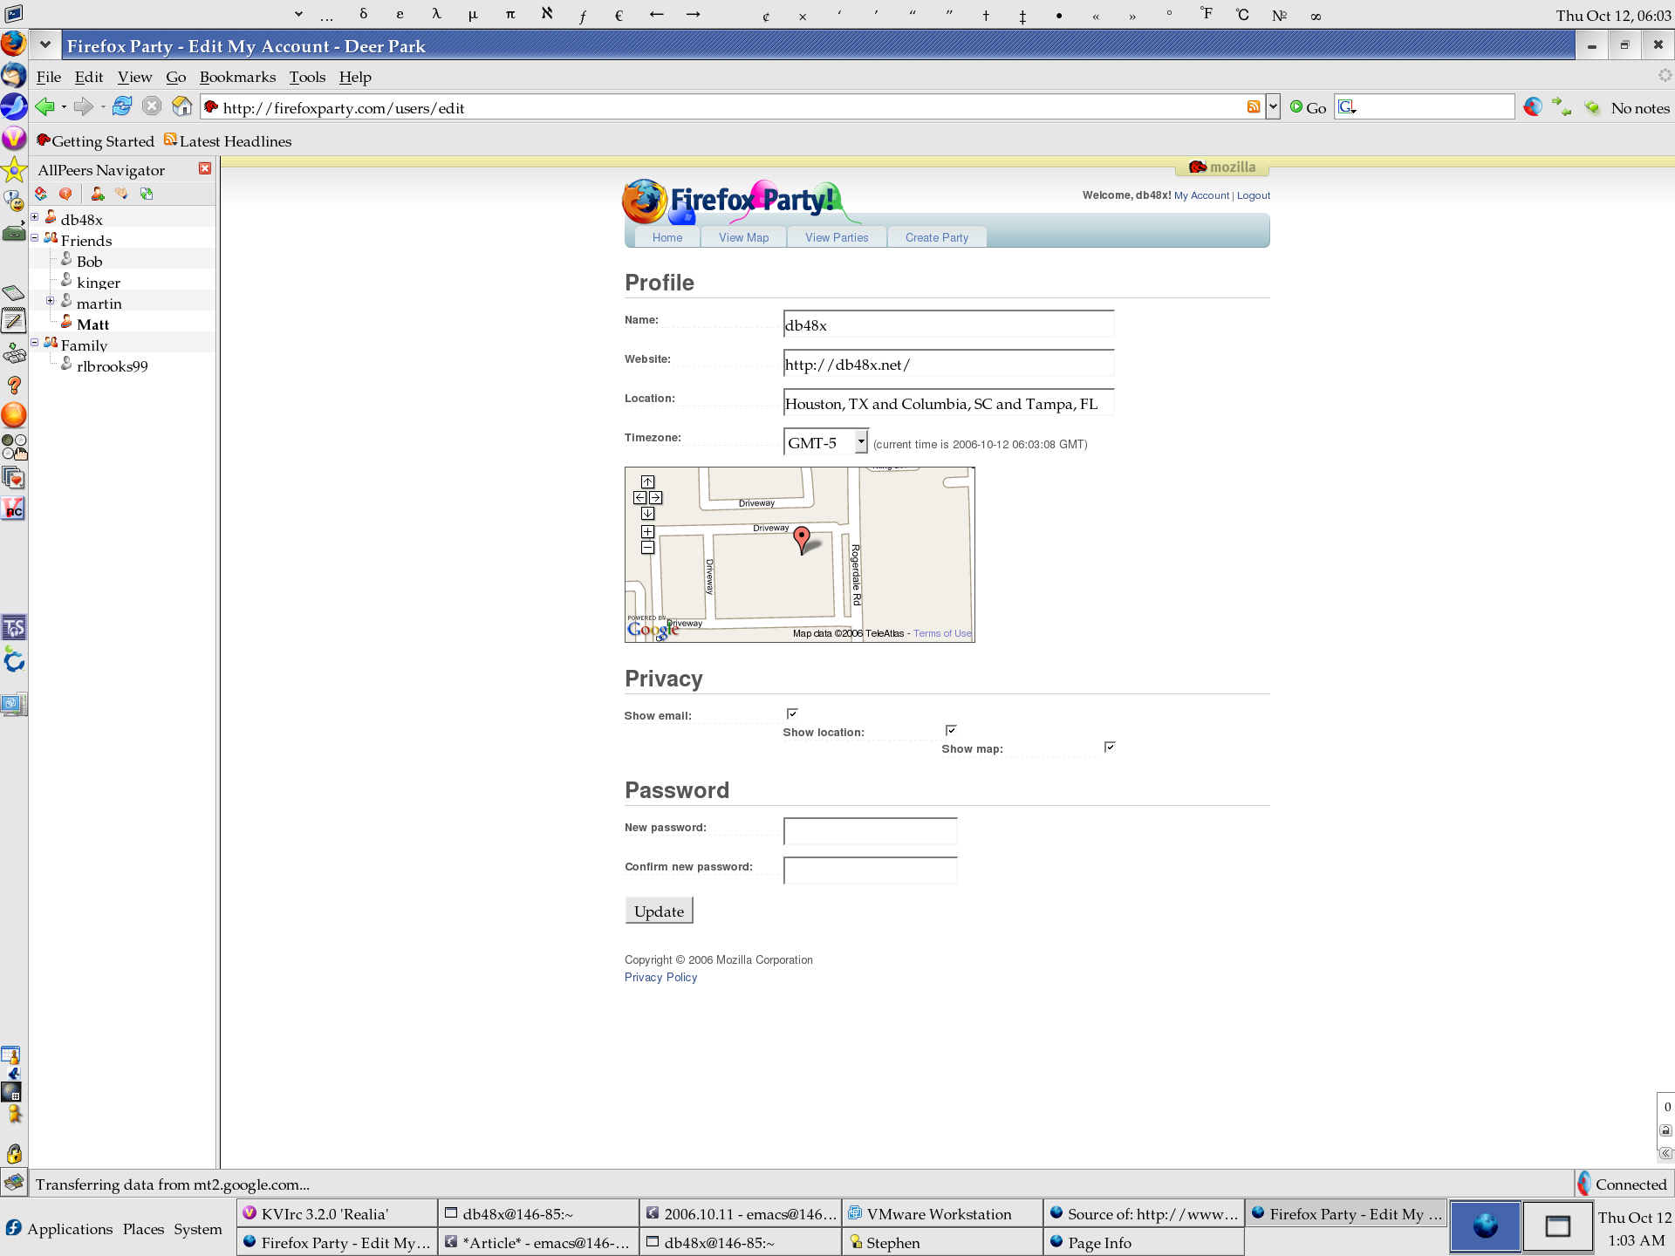Viewport: 1675px width, 1256px height.
Task: Click the yellow star icon in left panel
Action: (x=14, y=169)
